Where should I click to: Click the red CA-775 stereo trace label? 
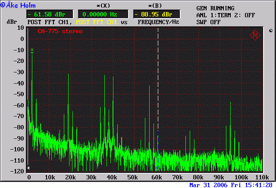click(x=60, y=31)
